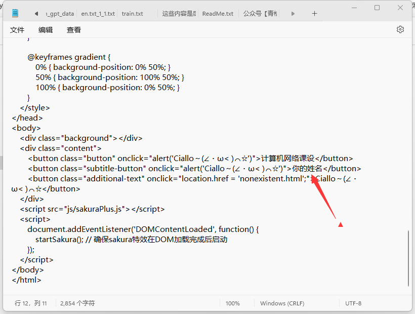Click the @keyframes gradient line
The image size is (415, 314).
(x=69, y=57)
